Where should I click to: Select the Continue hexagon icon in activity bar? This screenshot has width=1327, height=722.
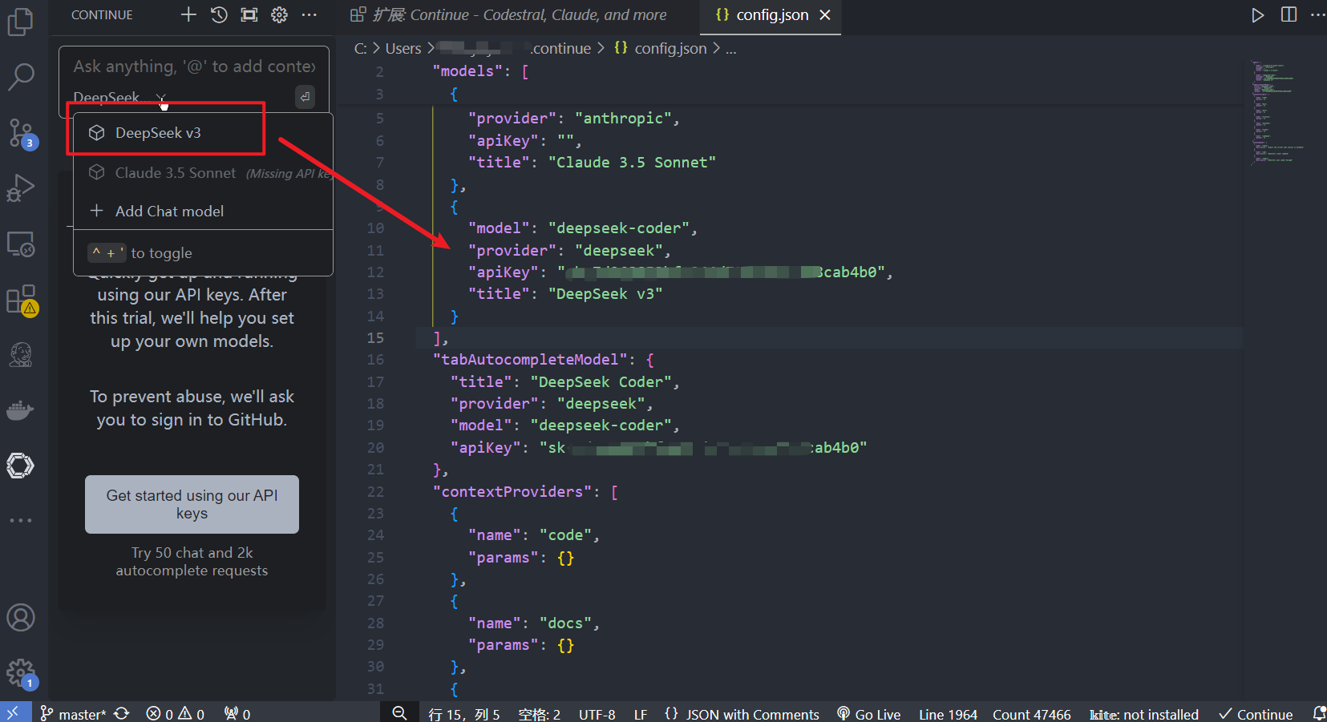click(x=22, y=465)
